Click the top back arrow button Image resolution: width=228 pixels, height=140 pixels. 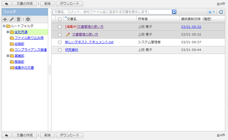[7, 4]
